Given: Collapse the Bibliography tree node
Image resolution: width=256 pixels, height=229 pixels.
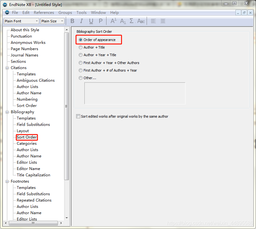Looking at the screenshot, I should coord(7,112).
